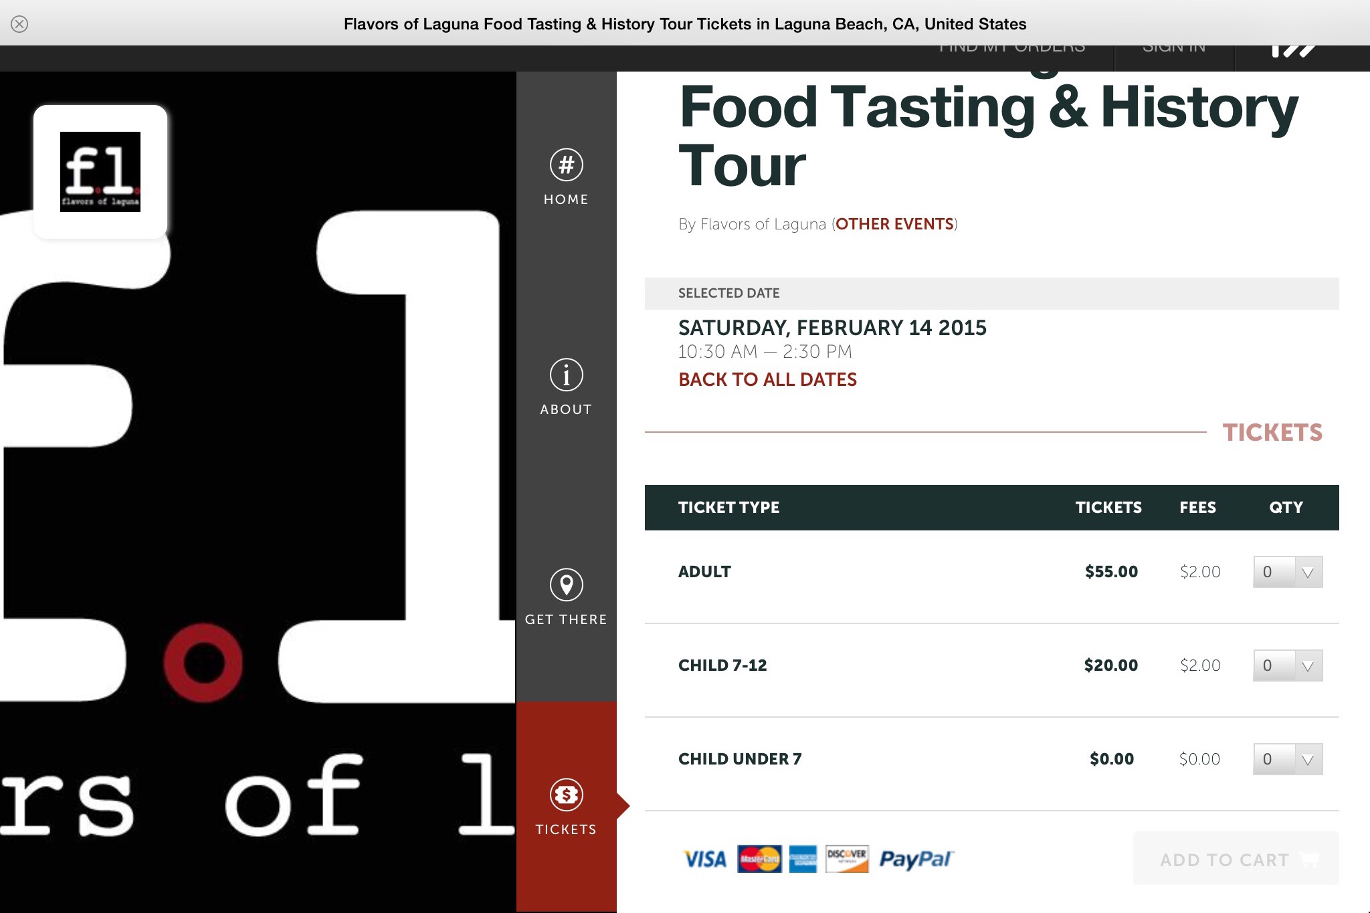This screenshot has width=1370, height=913.
Task: Click the Flavors of Laguna logo thumbnail
Action: (100, 172)
